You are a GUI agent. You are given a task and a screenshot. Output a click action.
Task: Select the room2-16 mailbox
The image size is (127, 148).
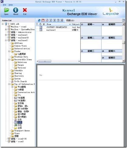tap(19, 139)
